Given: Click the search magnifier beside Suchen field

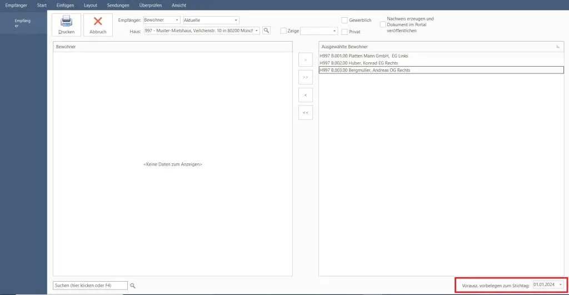Looking at the screenshot, I should point(133,286).
